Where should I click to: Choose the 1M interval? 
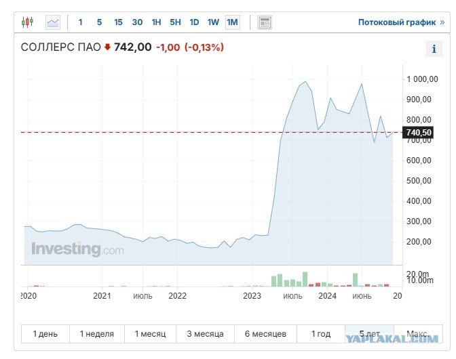232,22
